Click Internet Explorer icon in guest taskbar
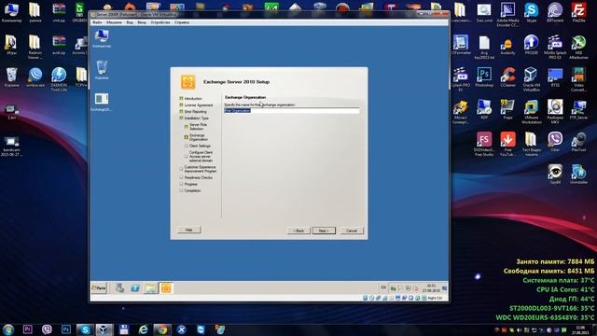This screenshot has width=597, height=336. click(x=135, y=288)
